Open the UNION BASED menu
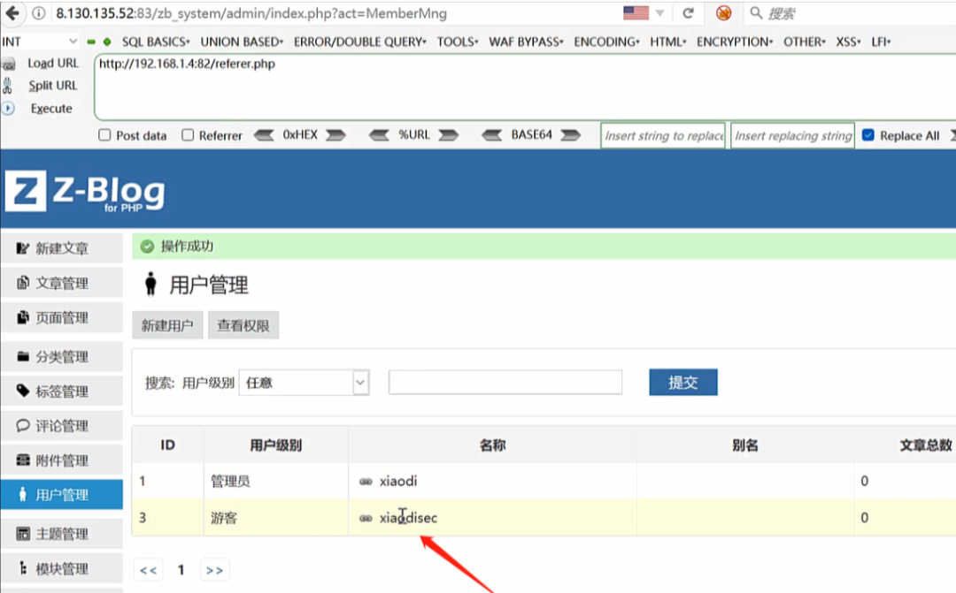 (x=242, y=42)
